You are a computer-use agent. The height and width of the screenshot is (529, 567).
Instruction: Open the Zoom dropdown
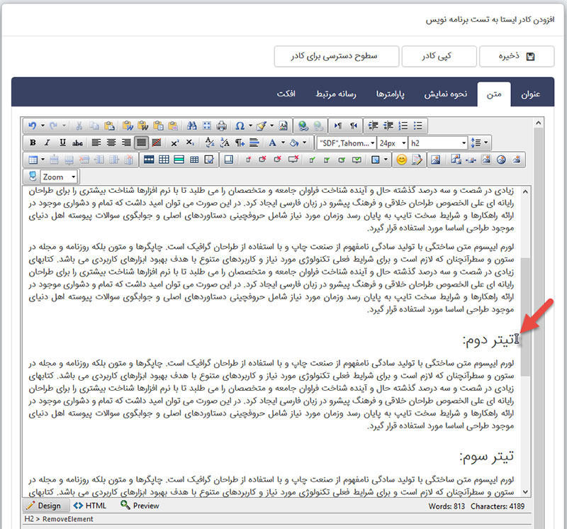(59, 177)
